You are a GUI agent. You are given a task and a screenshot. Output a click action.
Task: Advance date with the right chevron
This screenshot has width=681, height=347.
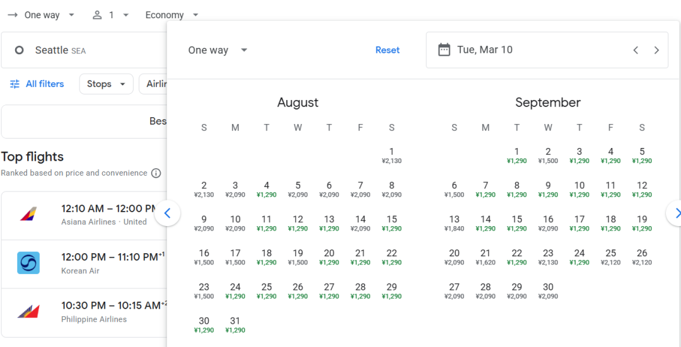tap(656, 50)
